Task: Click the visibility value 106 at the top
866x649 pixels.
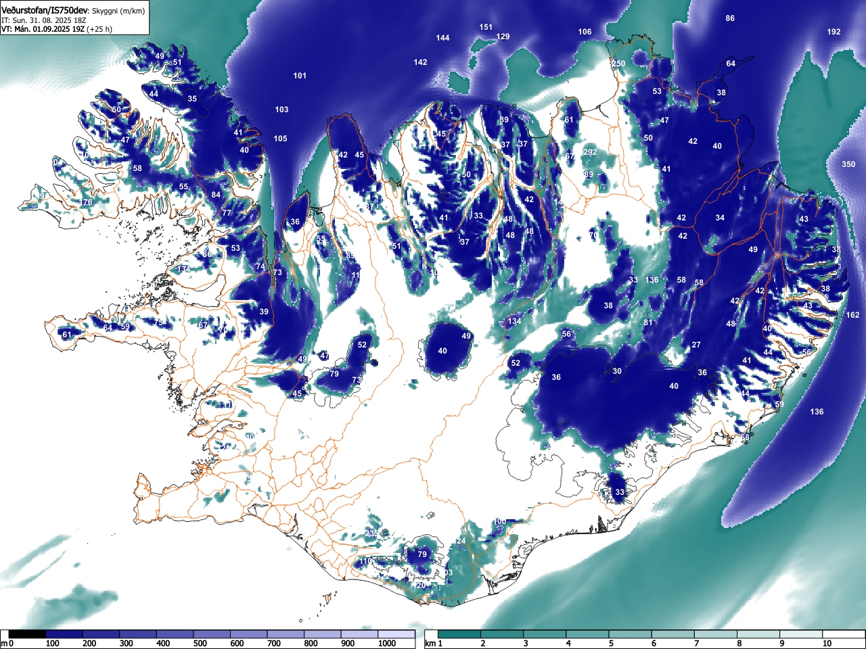Action: coord(585,32)
